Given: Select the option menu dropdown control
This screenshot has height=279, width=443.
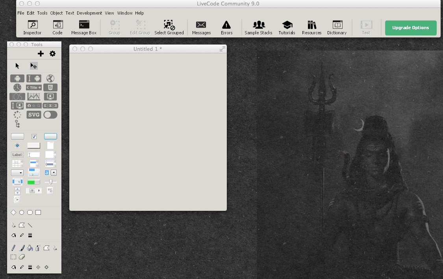Looking at the screenshot, I should click(x=17, y=173).
